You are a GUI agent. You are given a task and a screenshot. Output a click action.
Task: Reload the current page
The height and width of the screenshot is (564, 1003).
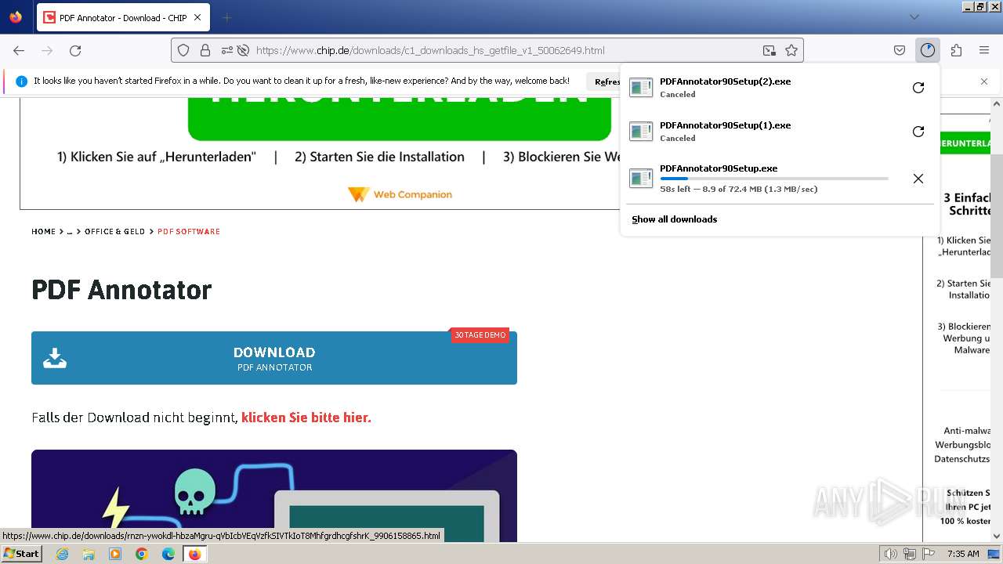(x=75, y=50)
